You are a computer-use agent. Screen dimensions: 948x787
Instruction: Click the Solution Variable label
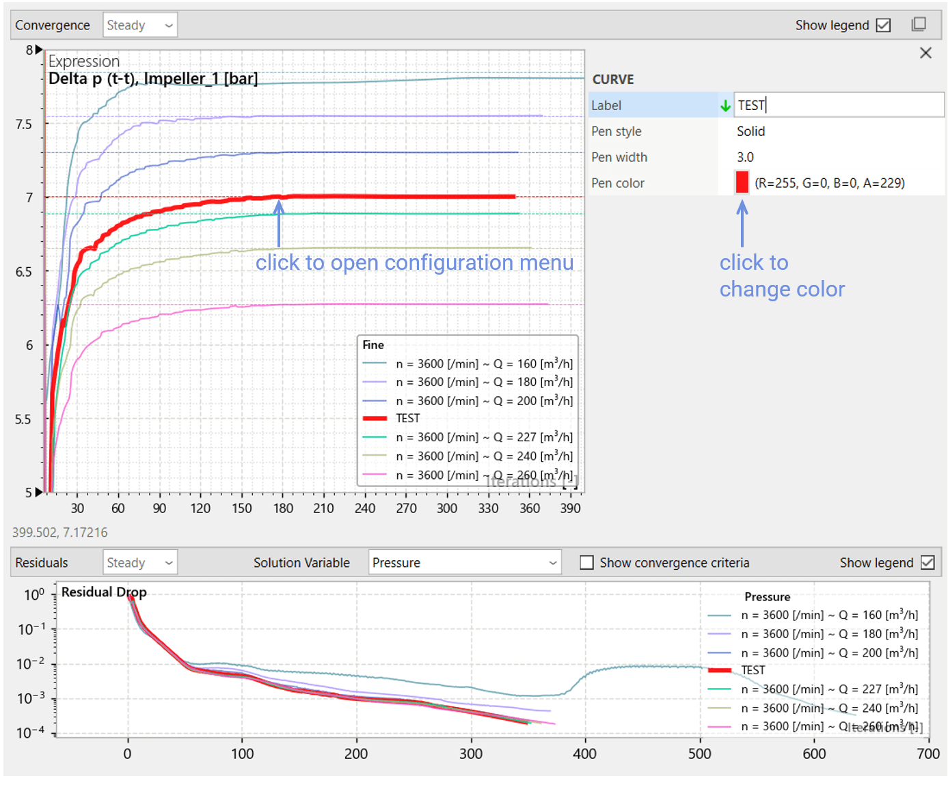pyautogui.click(x=301, y=562)
